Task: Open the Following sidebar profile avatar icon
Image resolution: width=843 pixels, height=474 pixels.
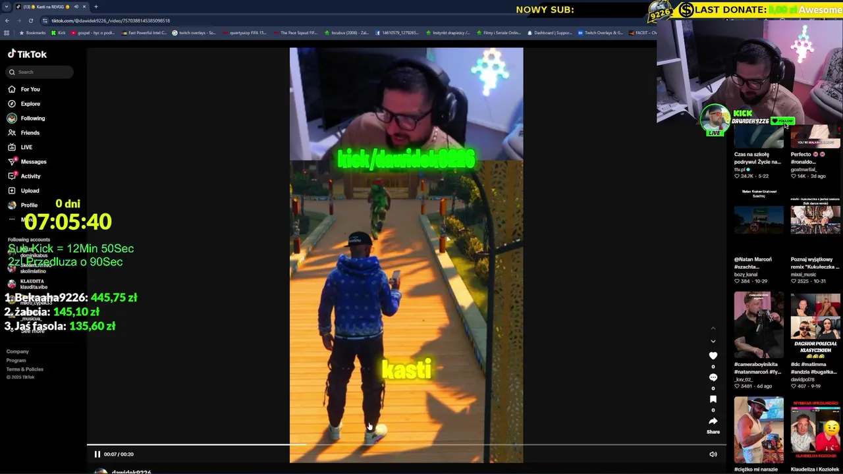Action: coord(12,118)
